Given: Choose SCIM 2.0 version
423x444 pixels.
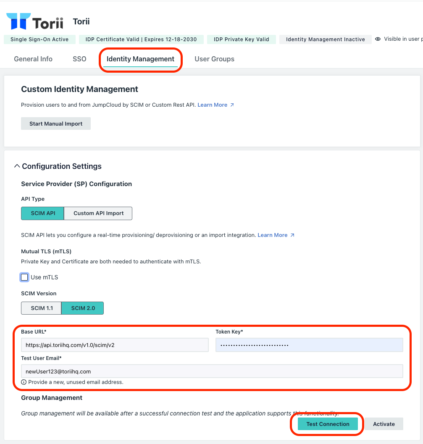Looking at the screenshot, I should tap(83, 308).
